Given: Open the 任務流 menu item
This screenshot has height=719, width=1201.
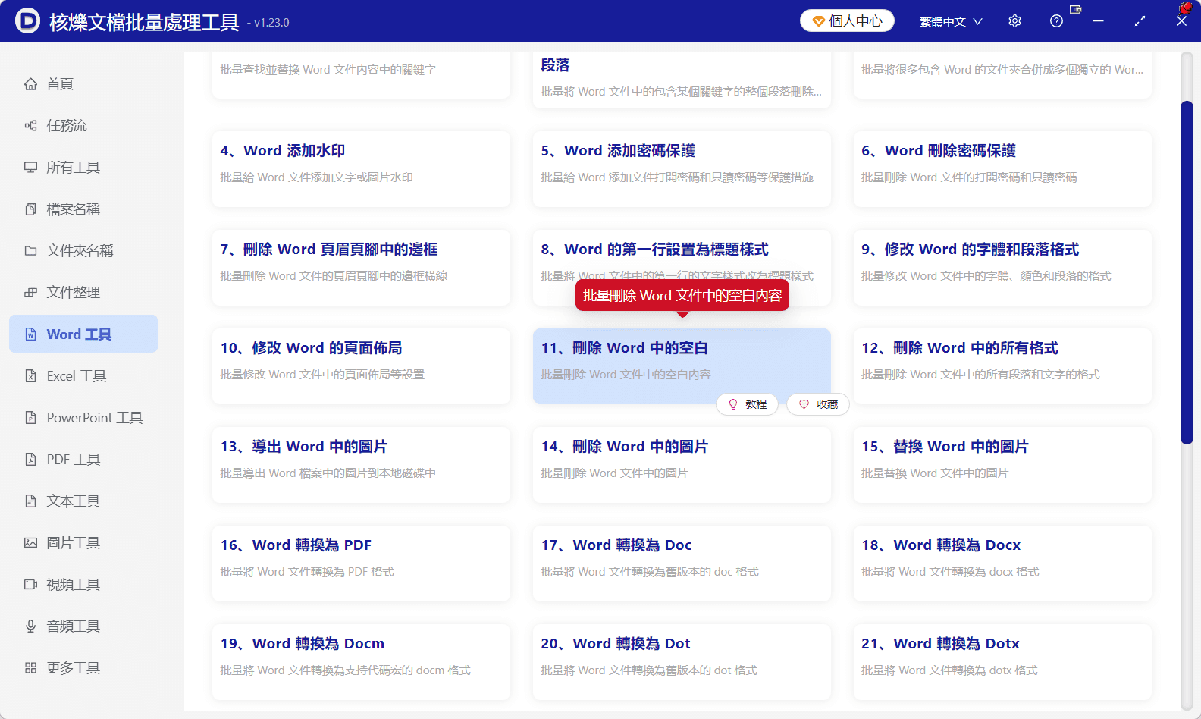Looking at the screenshot, I should (83, 126).
